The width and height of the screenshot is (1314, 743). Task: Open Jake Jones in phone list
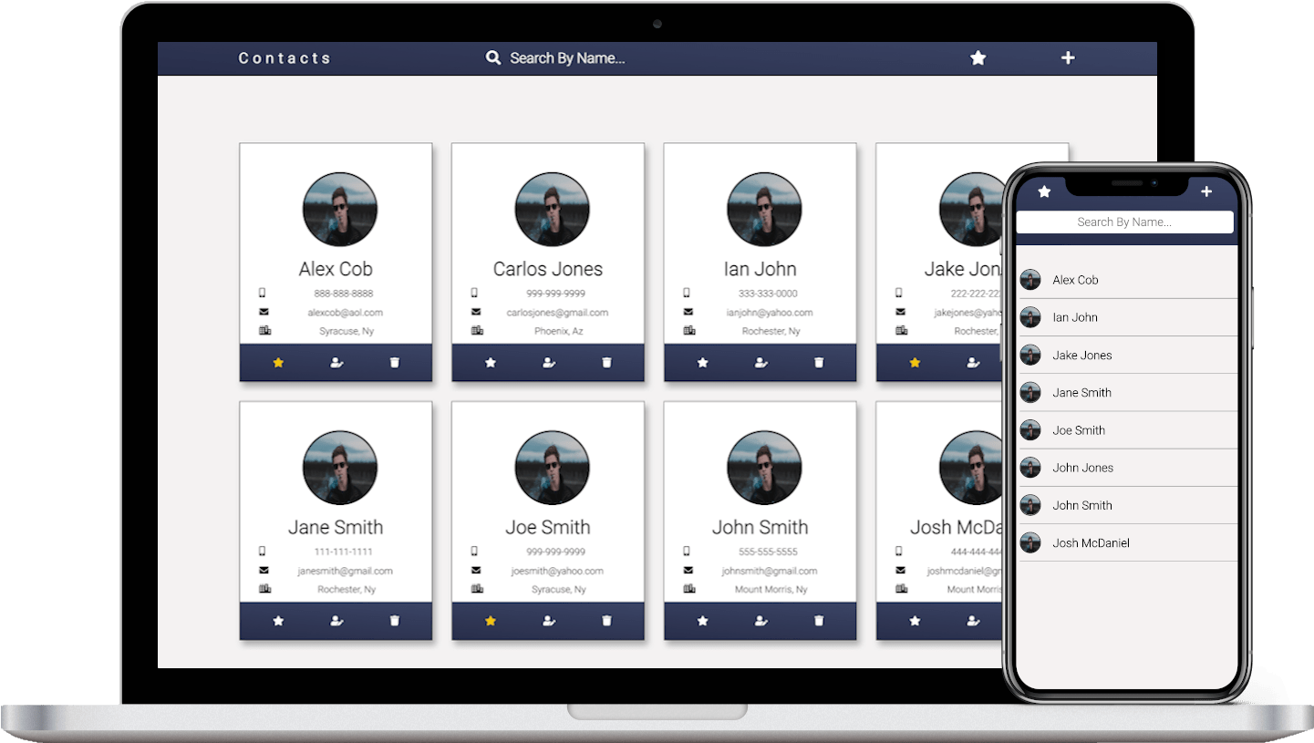1128,355
